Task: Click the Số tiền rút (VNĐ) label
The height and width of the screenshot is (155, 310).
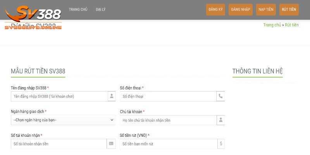Action: [133, 135]
